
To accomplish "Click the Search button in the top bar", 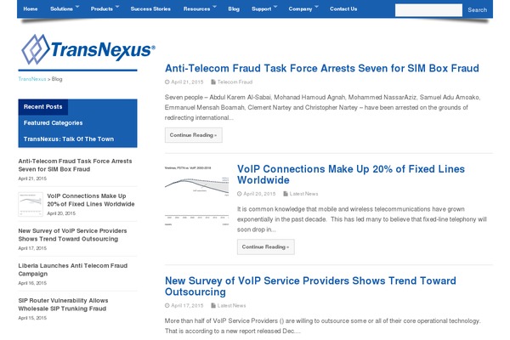I will (477, 10).
